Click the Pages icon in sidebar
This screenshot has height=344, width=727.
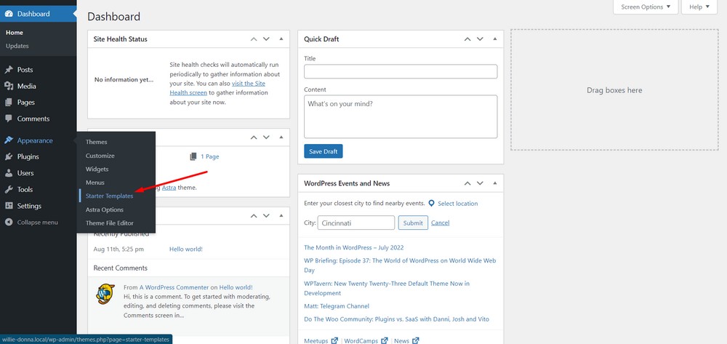tap(9, 103)
